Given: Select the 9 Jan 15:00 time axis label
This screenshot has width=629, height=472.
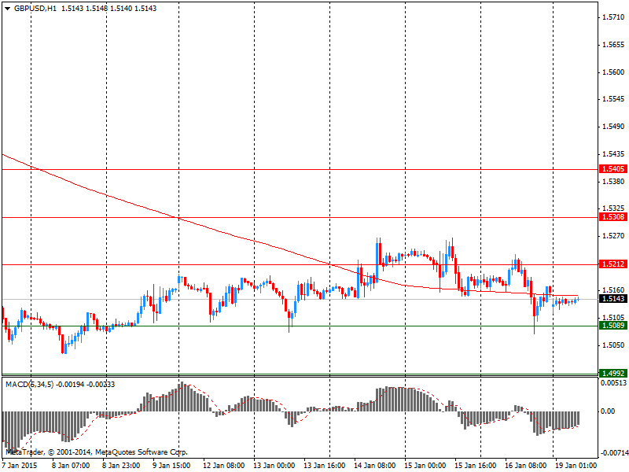Looking at the screenshot, I should point(171,466).
